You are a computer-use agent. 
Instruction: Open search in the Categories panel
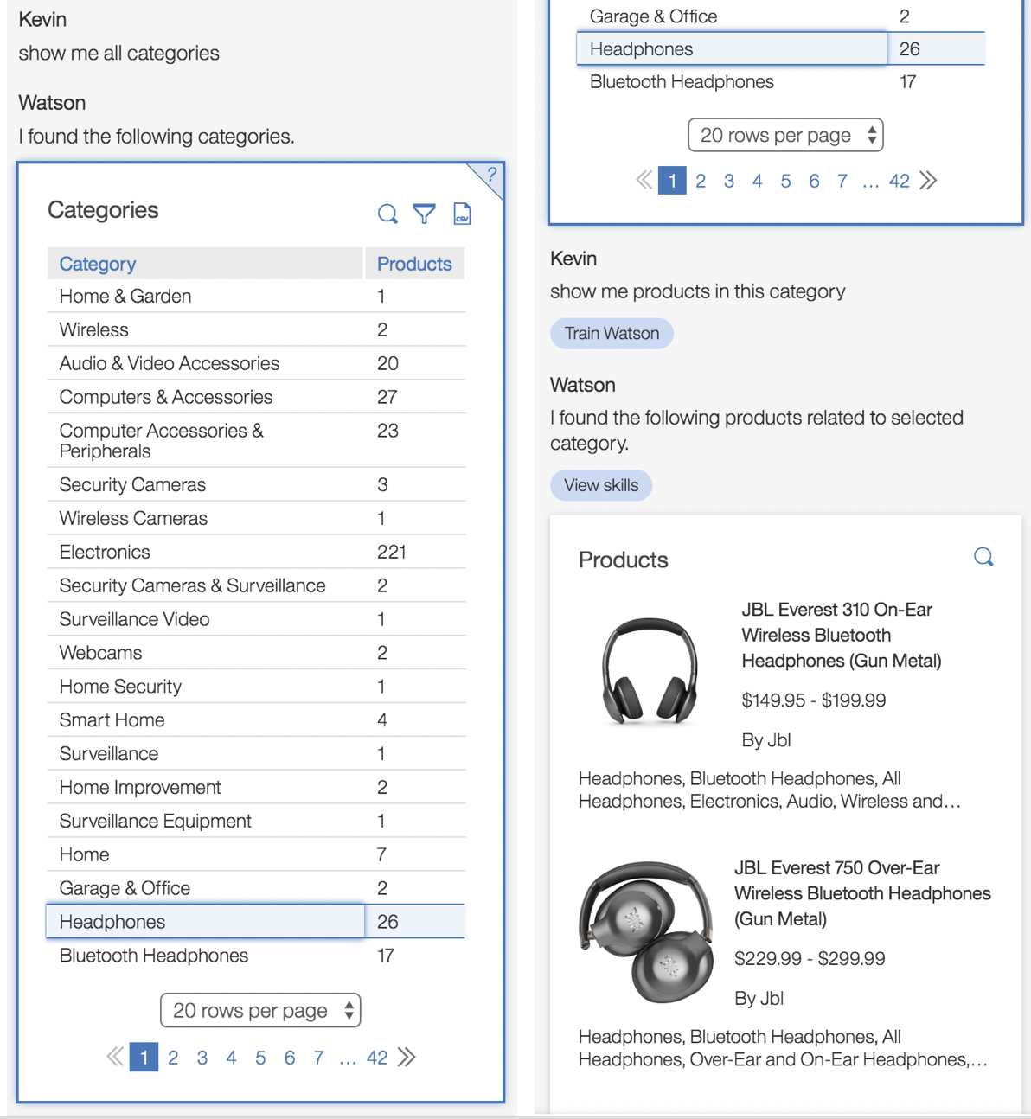tap(387, 214)
